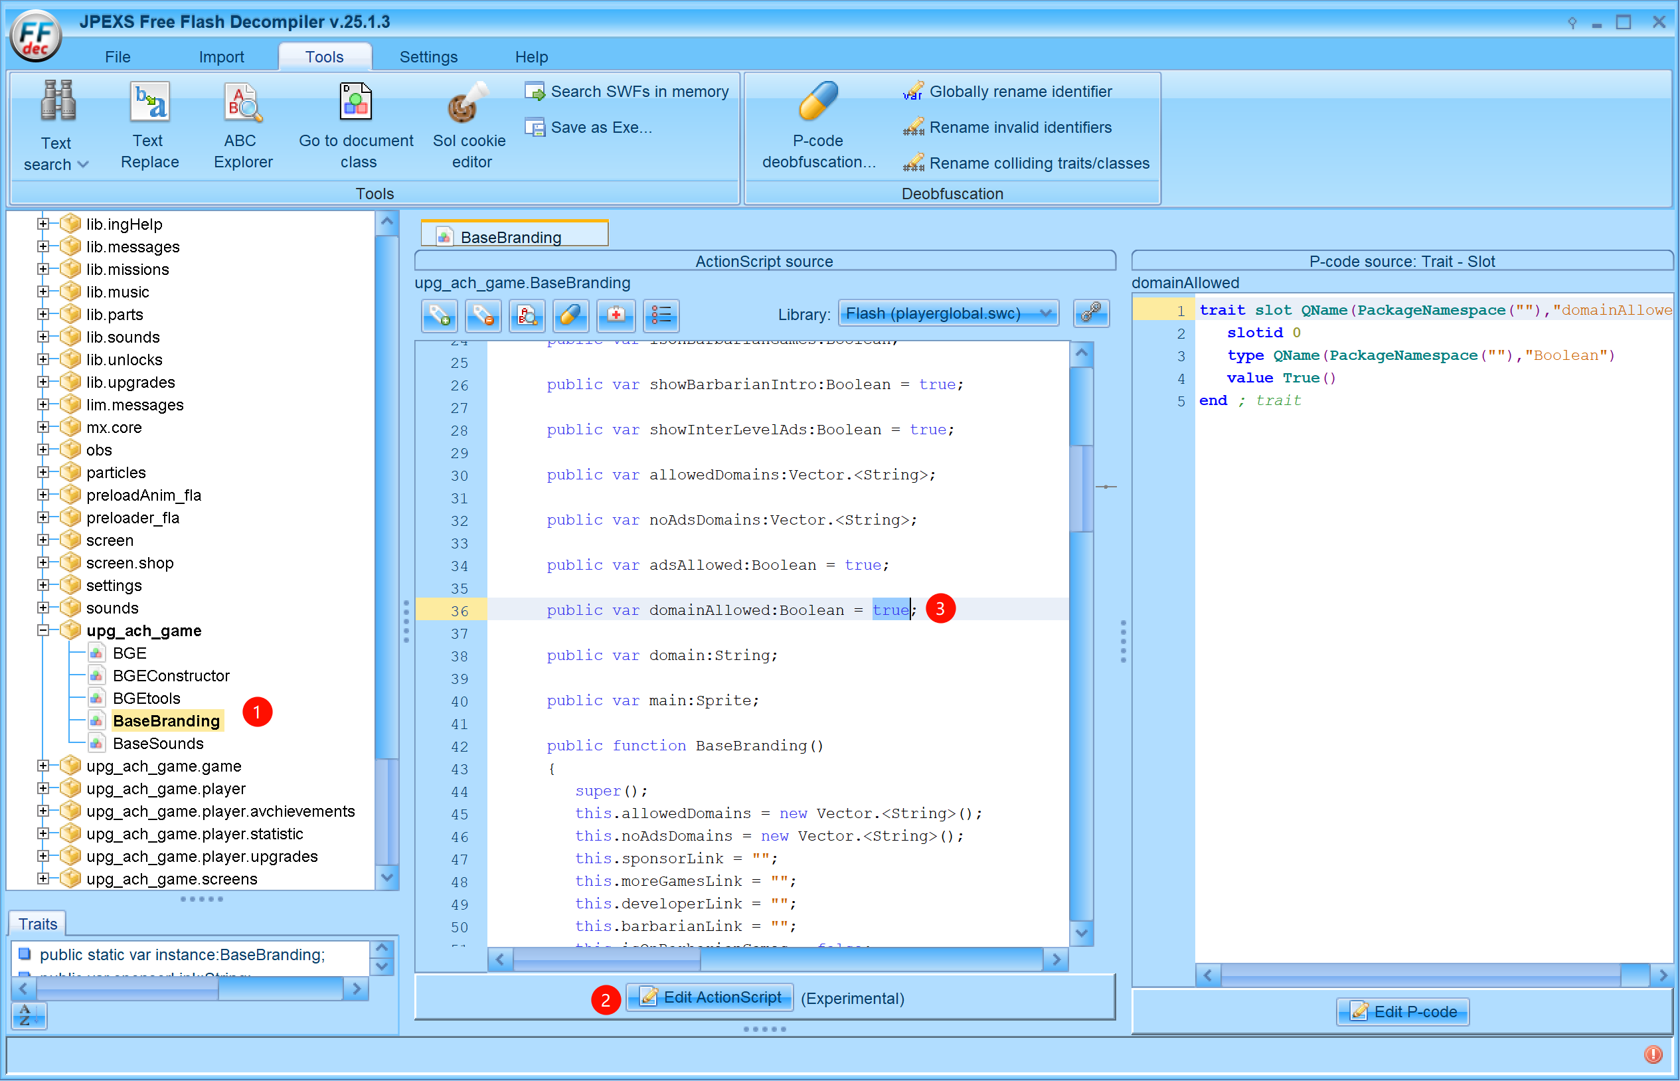Click the first-aid kit toolbar icon

click(x=616, y=315)
